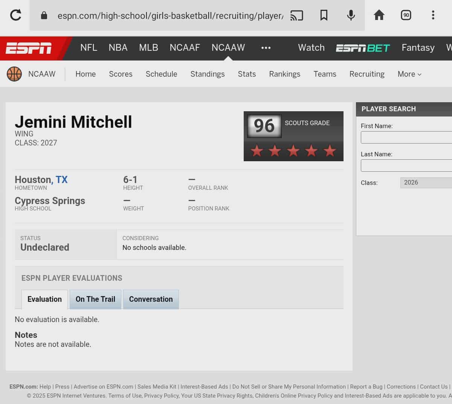
Task: Tap the microphone voice search icon
Action: 351,15
